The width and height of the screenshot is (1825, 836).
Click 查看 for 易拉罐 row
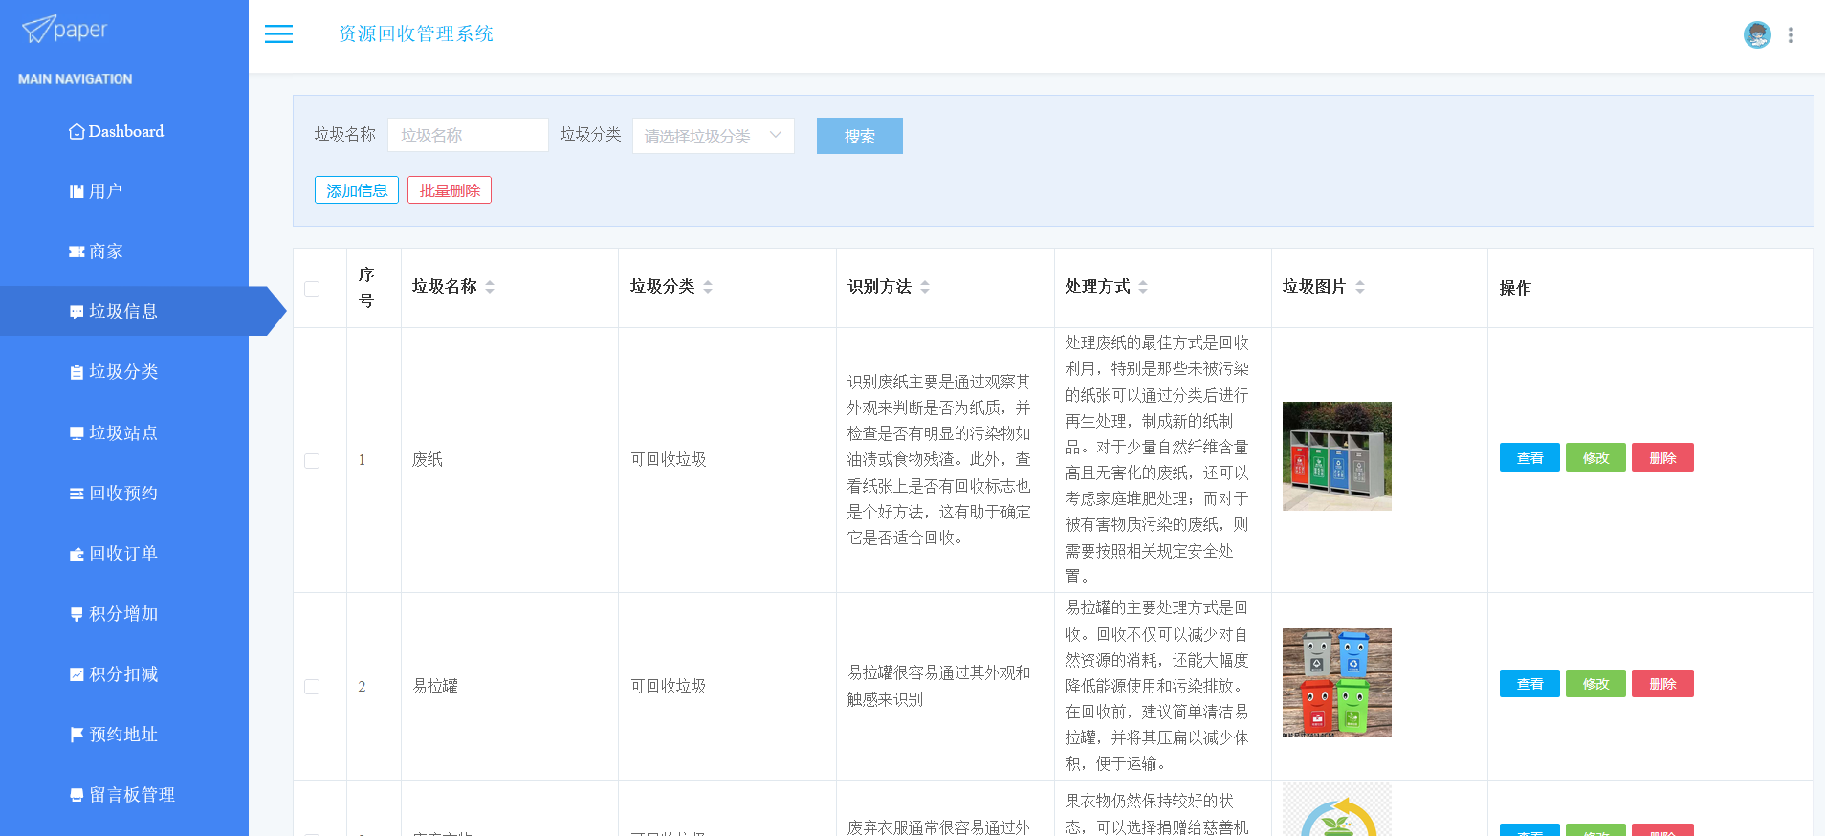tap(1529, 684)
